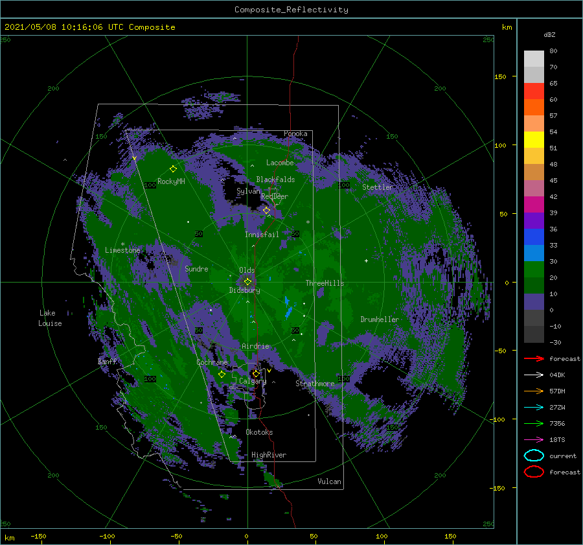Click the yellow radar marker at Didsbury
Screen dimensions: 583x545
tap(247, 282)
